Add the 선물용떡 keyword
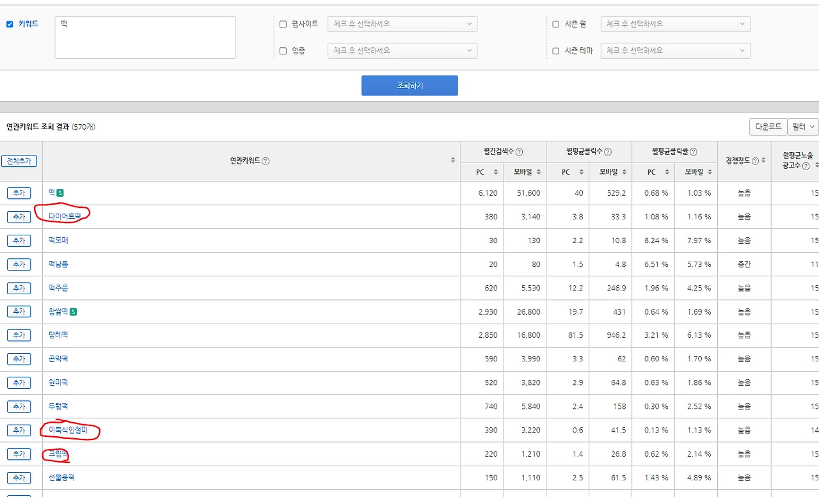 19,478
